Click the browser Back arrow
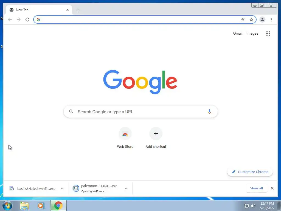This screenshot has width=281, height=211. click(x=10, y=20)
